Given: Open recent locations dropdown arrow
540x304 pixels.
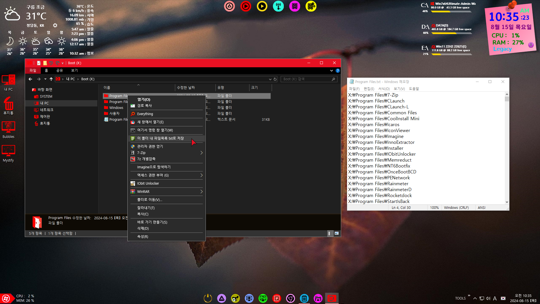Looking at the screenshot, I should [45, 79].
